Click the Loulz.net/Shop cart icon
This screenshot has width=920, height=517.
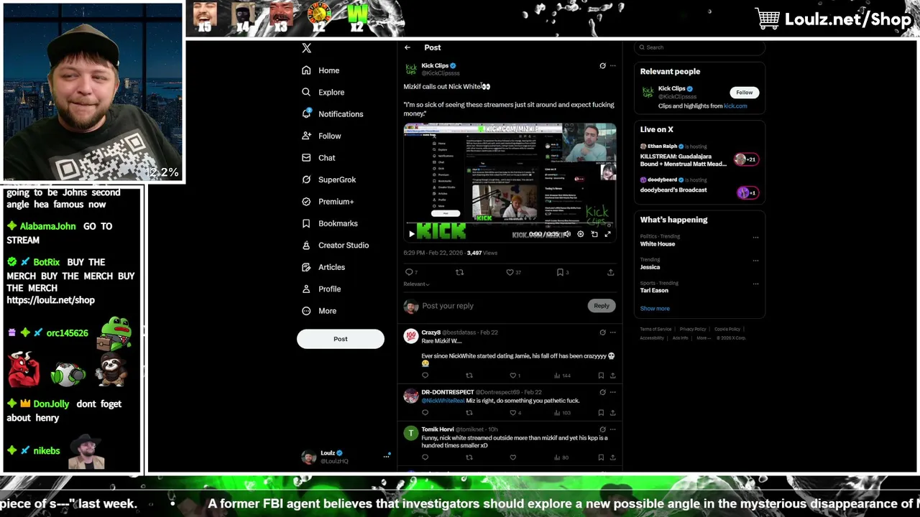pos(768,19)
